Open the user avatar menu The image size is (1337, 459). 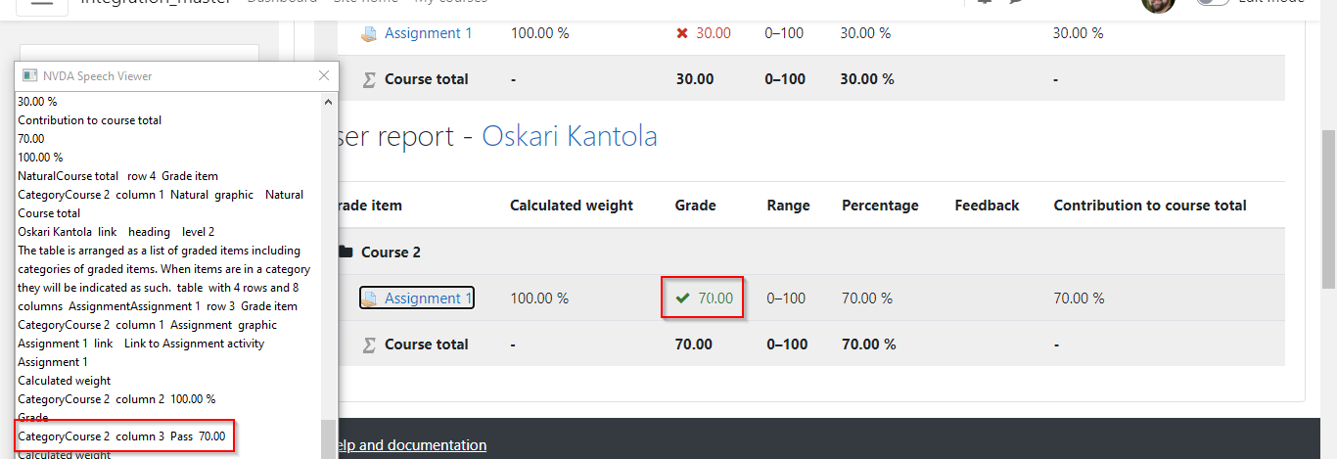tap(1158, 5)
